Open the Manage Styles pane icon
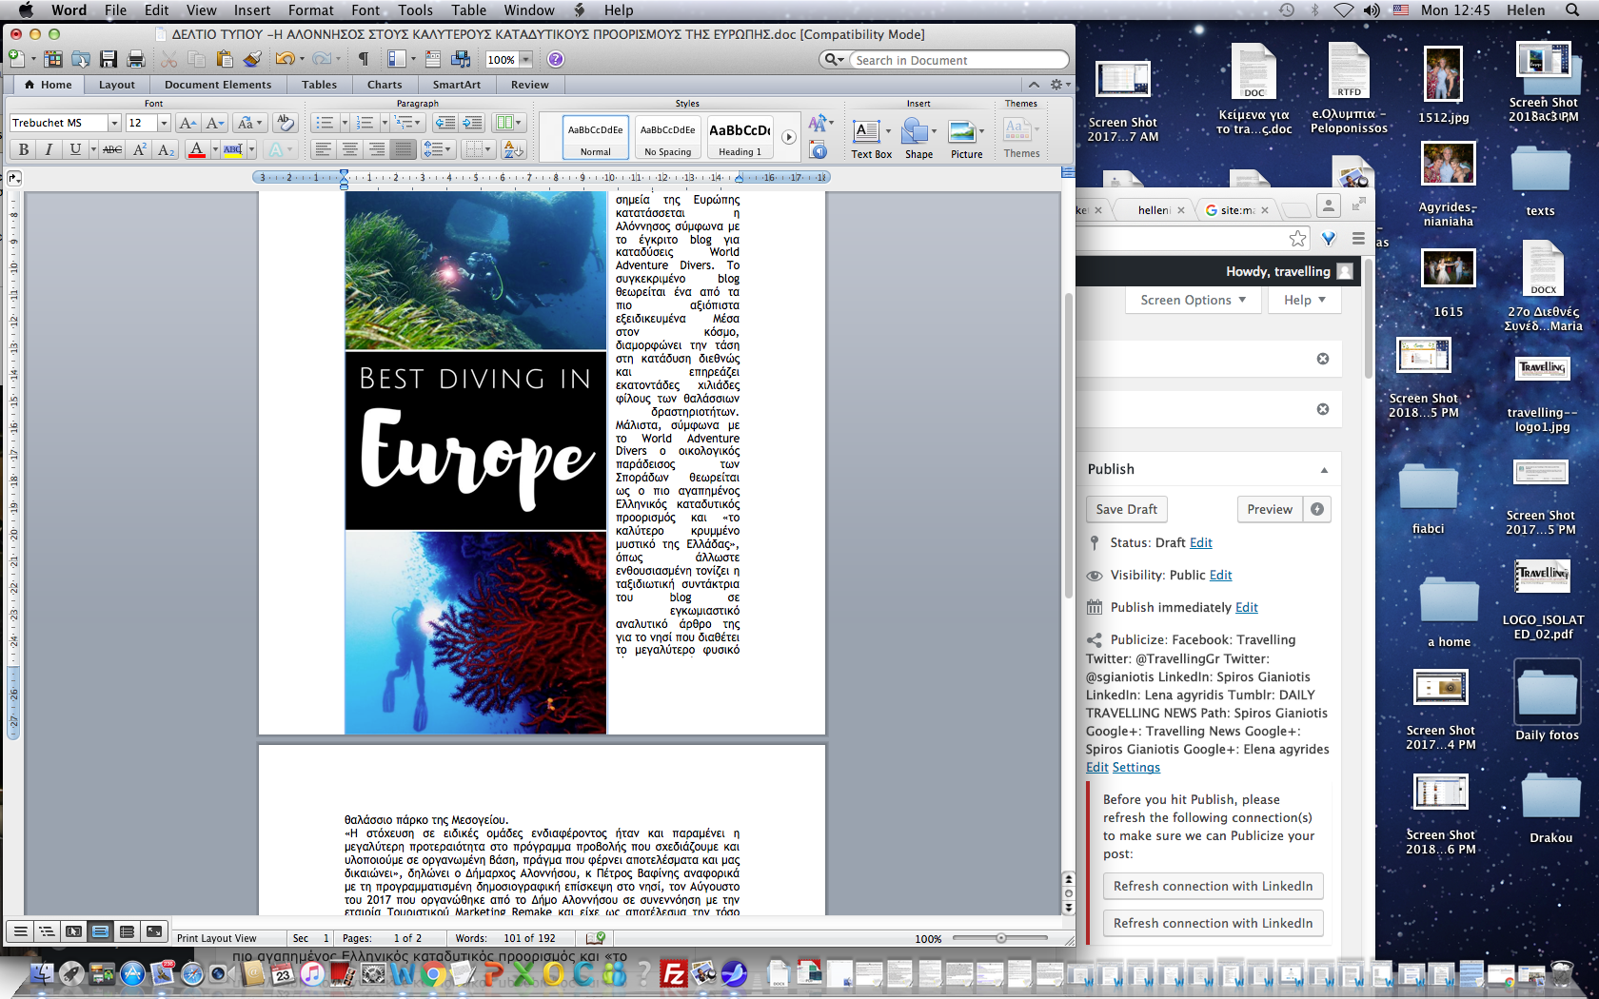1599x999 pixels. (819, 149)
